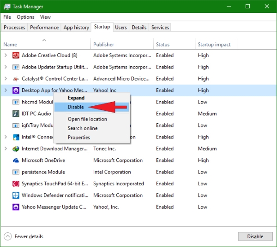277x247 pixels.
Task: Click the Catalyst Control Center icon
Action: coord(16,79)
